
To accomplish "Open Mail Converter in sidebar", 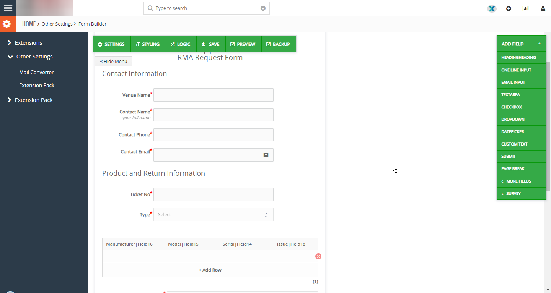I will 36,72.
